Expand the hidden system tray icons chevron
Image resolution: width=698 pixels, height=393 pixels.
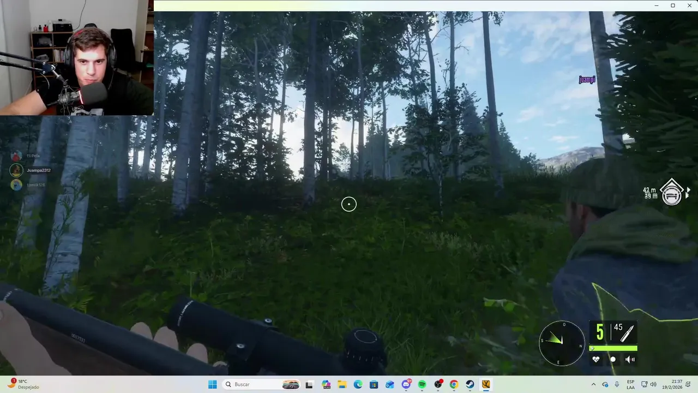pos(594,384)
